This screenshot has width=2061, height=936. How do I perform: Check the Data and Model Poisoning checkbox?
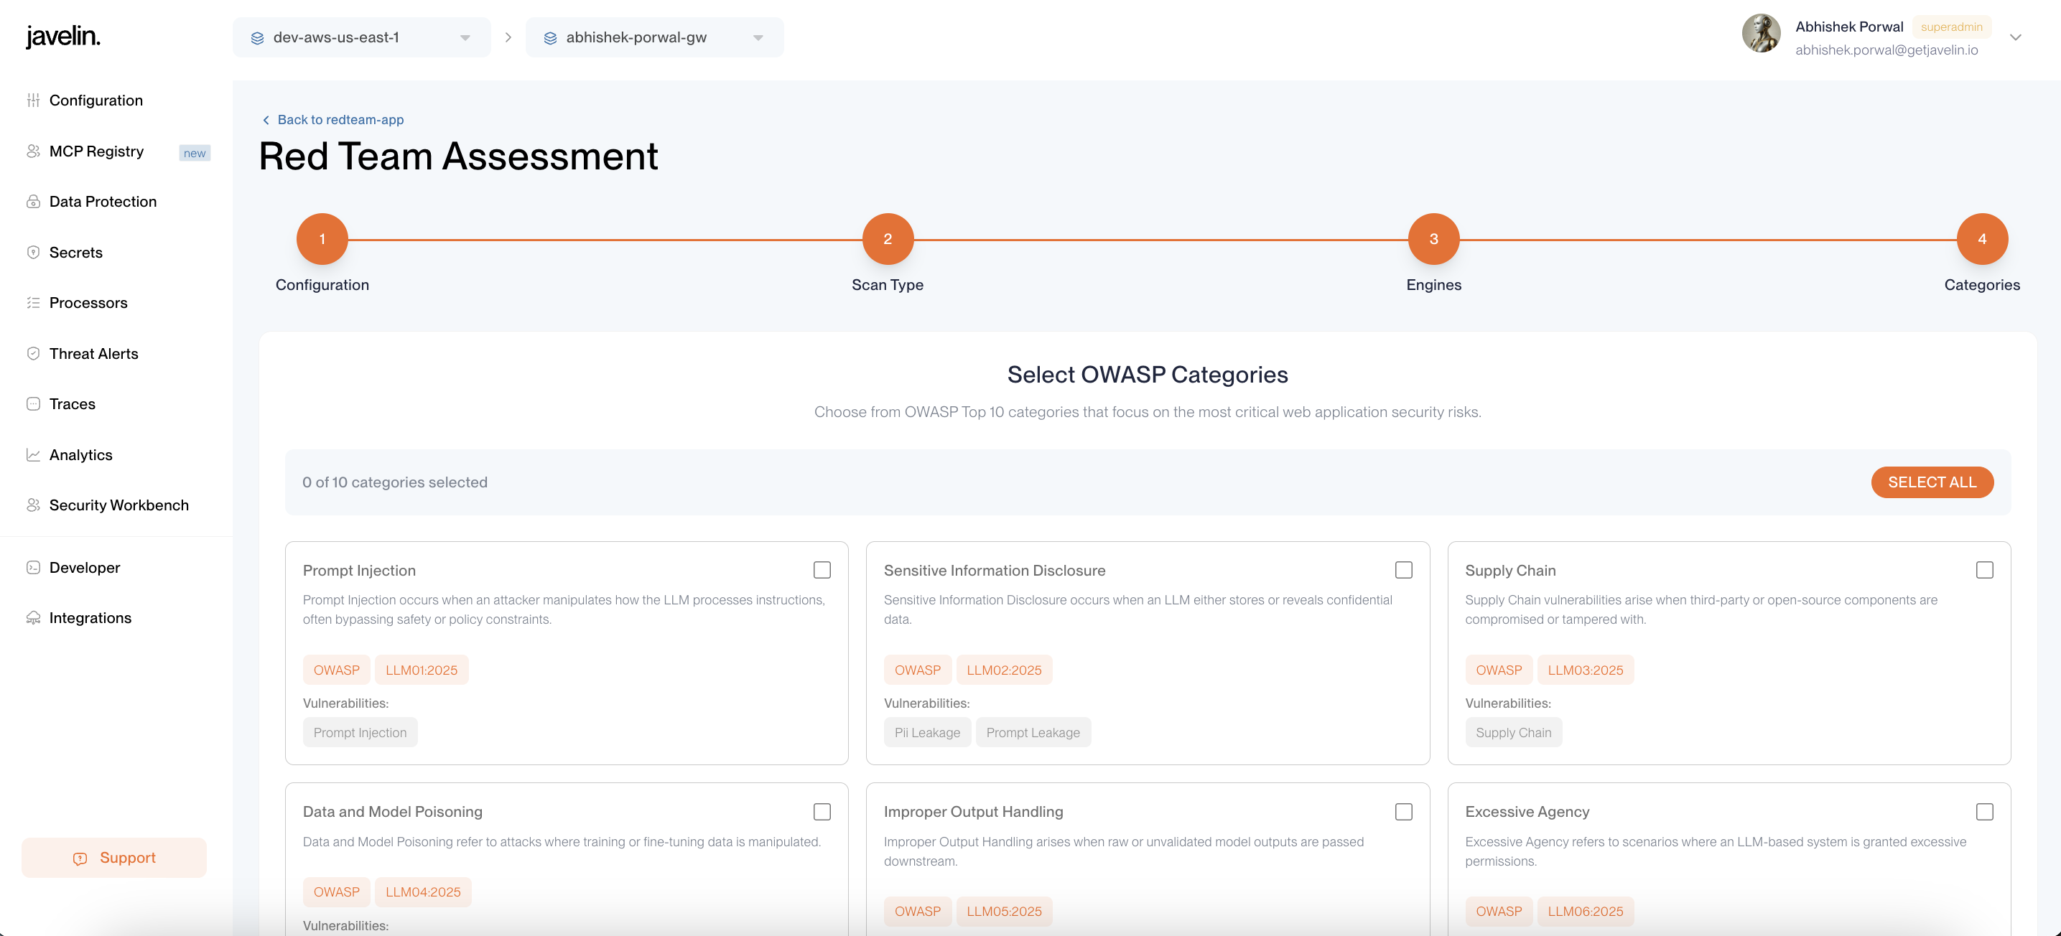[x=822, y=811]
